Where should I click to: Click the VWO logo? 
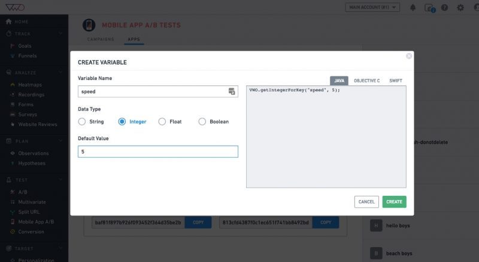pos(14,7)
